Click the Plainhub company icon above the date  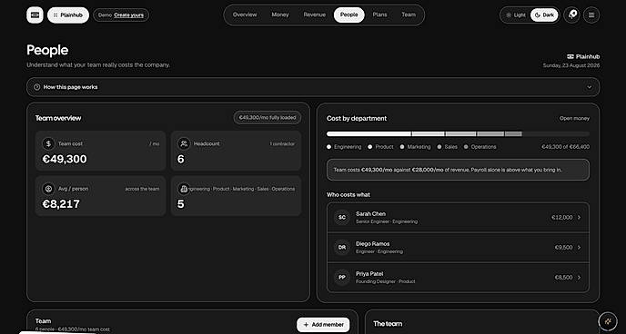click(x=570, y=56)
